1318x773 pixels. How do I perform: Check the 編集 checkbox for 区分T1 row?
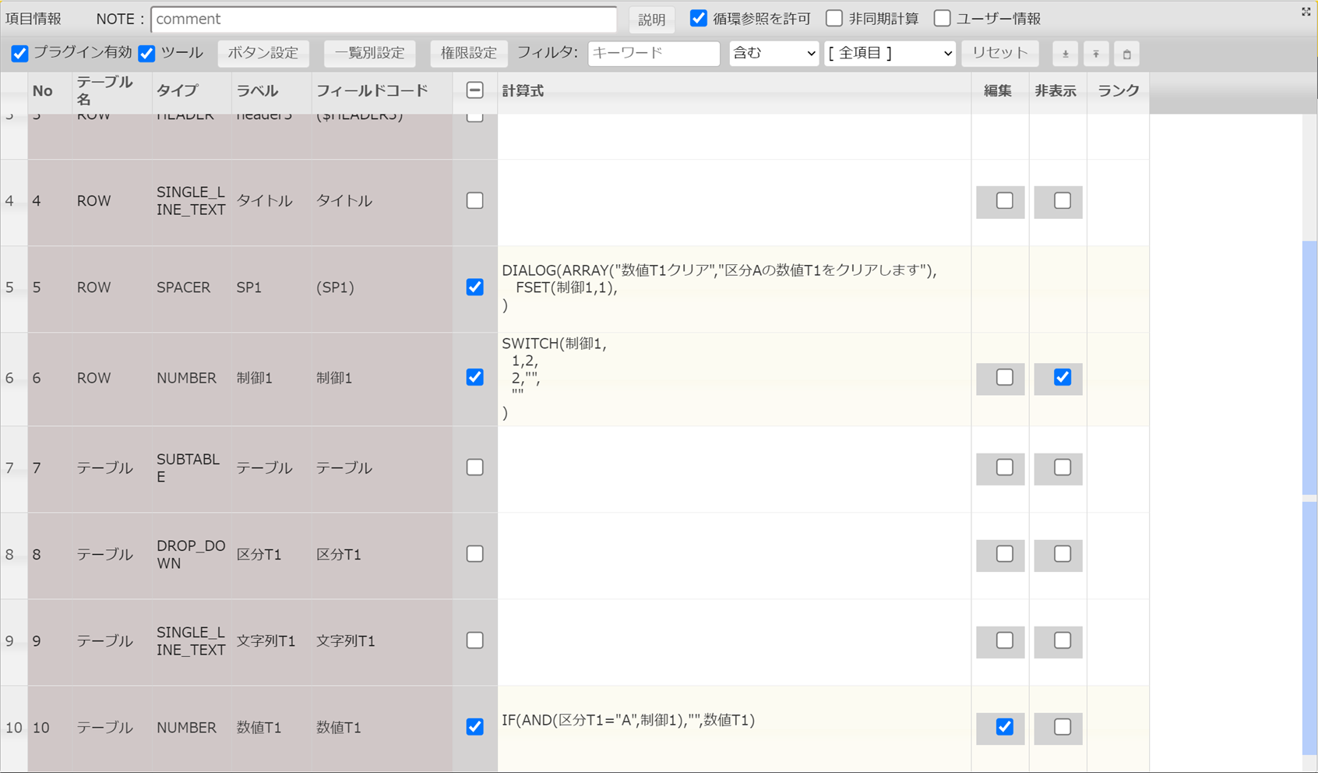coord(1004,554)
